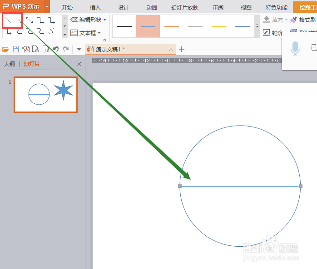The height and width of the screenshot is (269, 317).
Task: Select the curved double-arrow connector shape
Action: [40, 31]
